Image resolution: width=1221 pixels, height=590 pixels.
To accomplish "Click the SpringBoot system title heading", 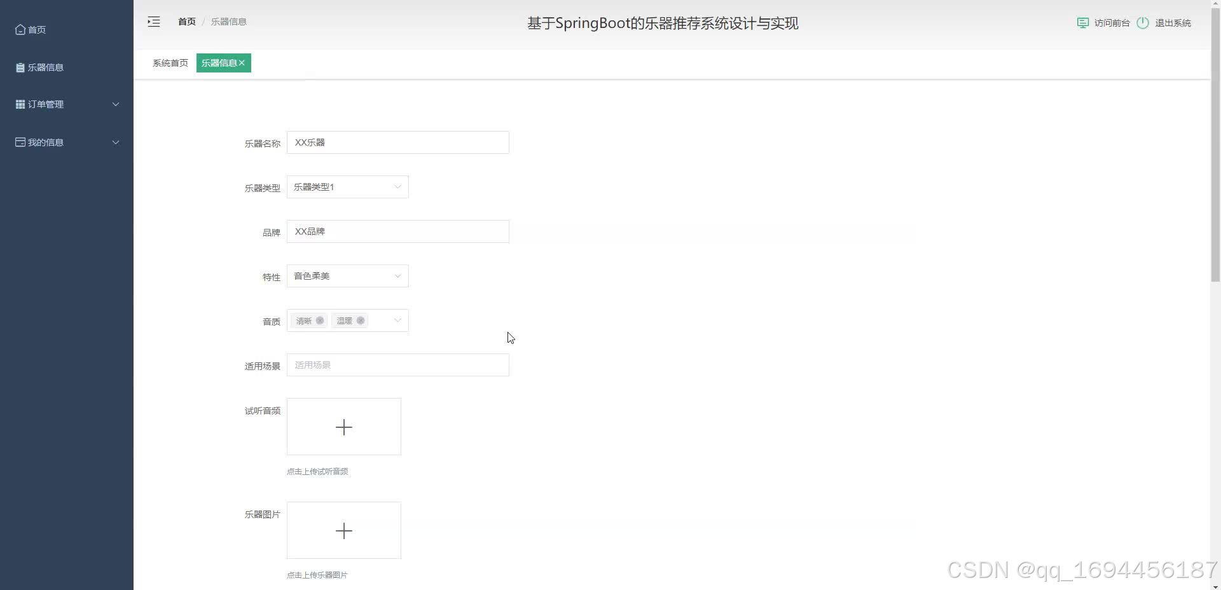I will [663, 24].
